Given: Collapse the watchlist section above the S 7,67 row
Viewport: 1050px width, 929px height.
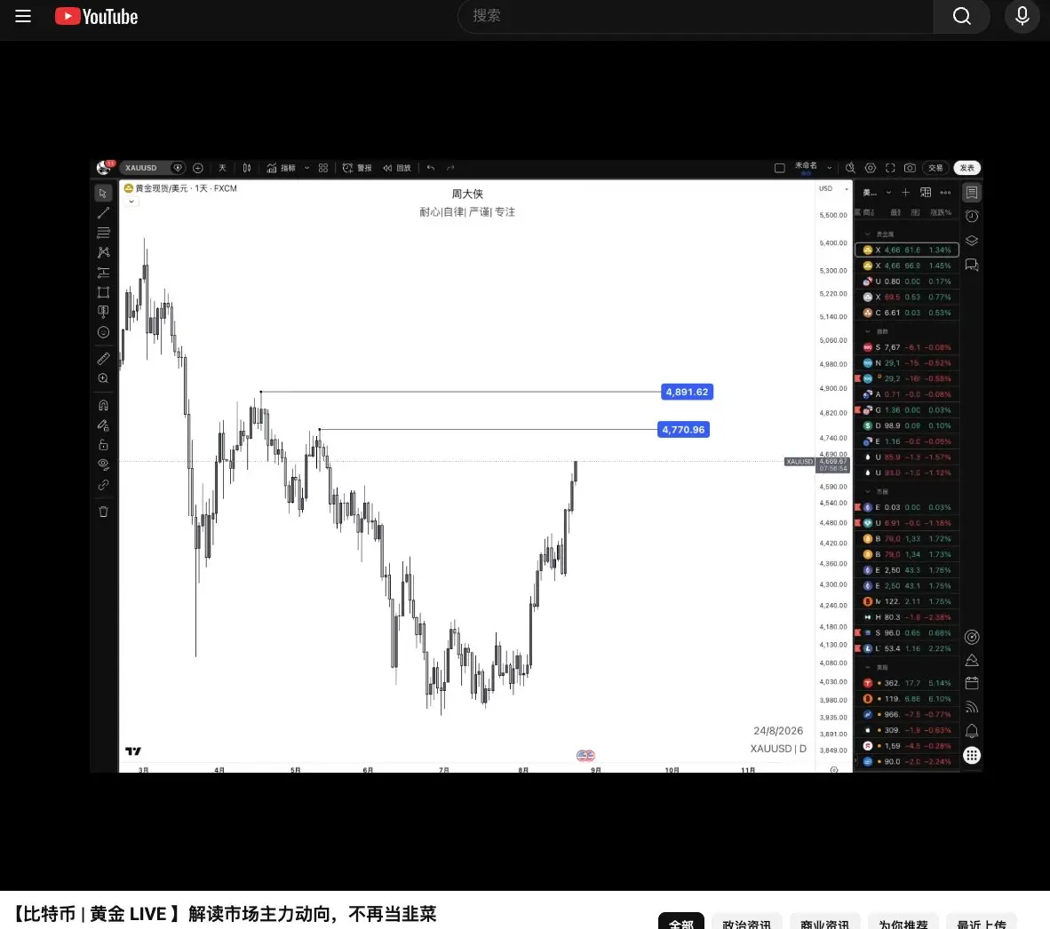Looking at the screenshot, I should pos(868,332).
